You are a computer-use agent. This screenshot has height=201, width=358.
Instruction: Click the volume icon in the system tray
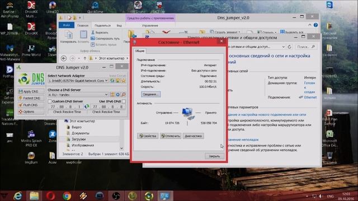[321, 196]
